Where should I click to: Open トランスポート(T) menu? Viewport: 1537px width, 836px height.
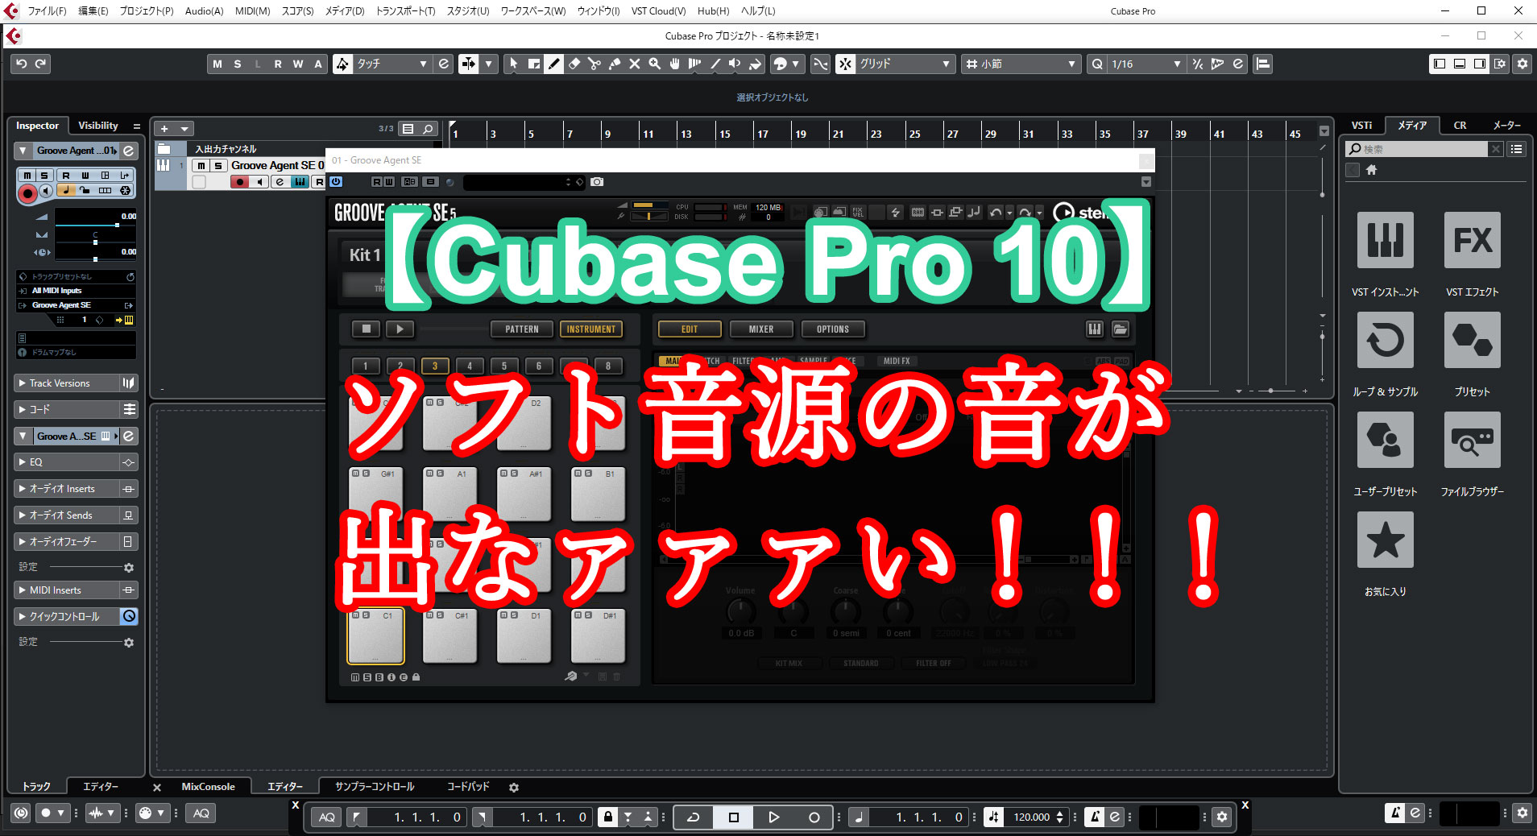405,11
